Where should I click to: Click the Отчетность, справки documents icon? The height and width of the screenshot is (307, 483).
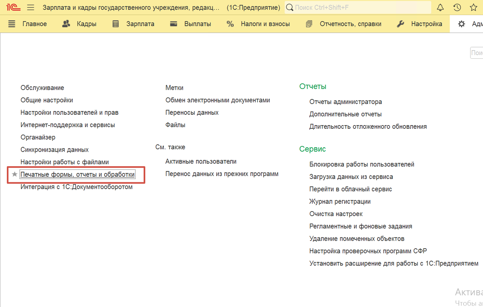309,24
